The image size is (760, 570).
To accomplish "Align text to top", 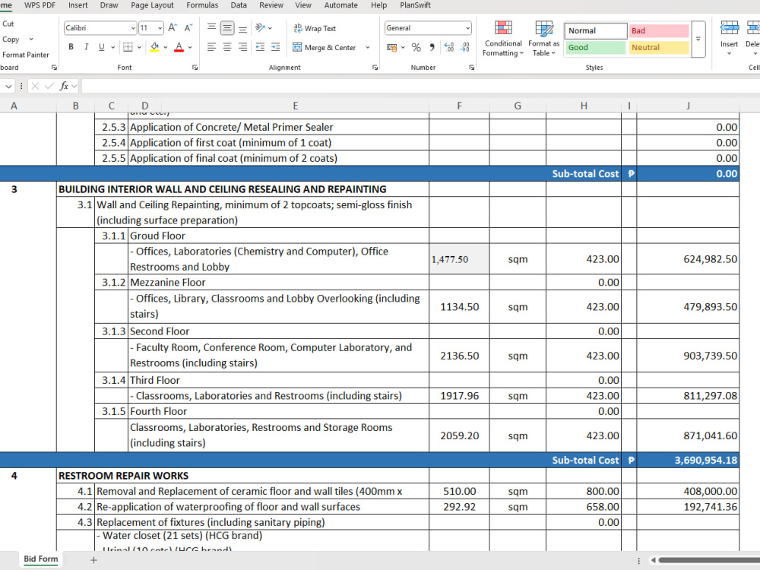I will (x=211, y=28).
